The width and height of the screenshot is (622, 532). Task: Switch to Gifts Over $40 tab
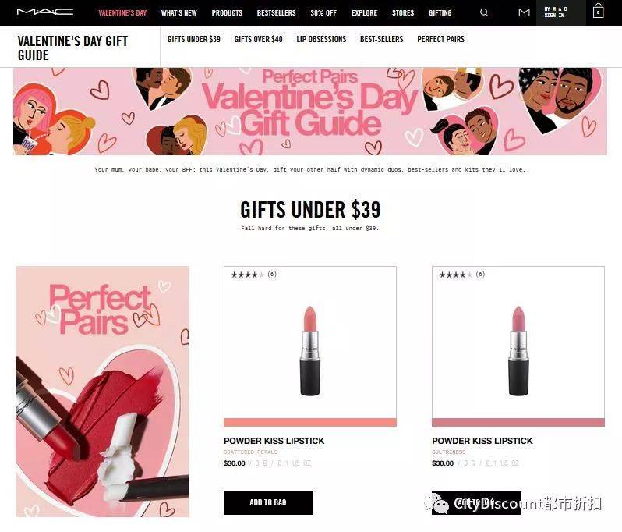258,39
